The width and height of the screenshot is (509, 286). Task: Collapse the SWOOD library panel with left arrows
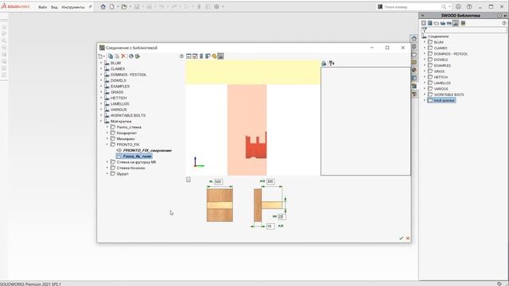click(x=422, y=15)
